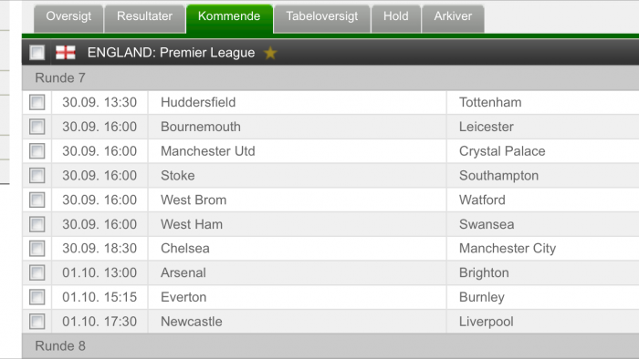Screen dimensions: 639x359
Task: Select the Chelsea vs Manchester City checkbox
Action: coord(37,249)
